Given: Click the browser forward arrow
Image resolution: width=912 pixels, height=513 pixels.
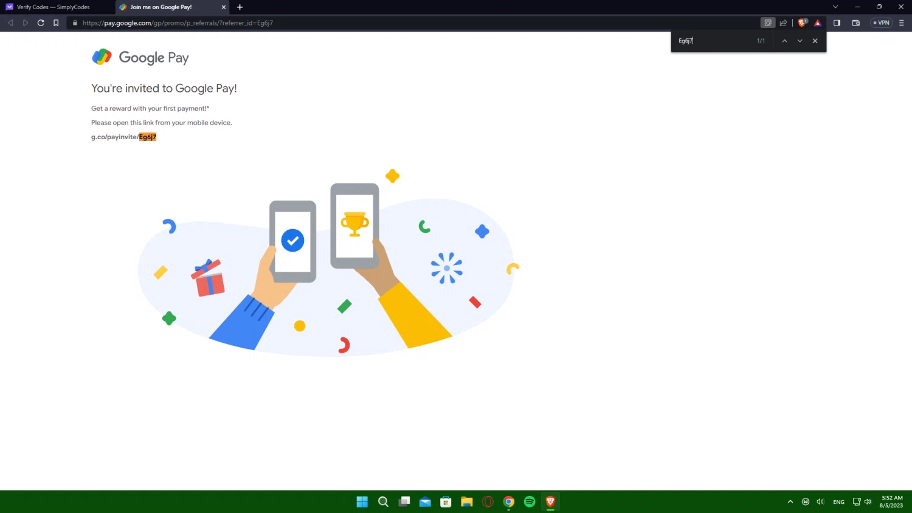Looking at the screenshot, I should click(26, 23).
